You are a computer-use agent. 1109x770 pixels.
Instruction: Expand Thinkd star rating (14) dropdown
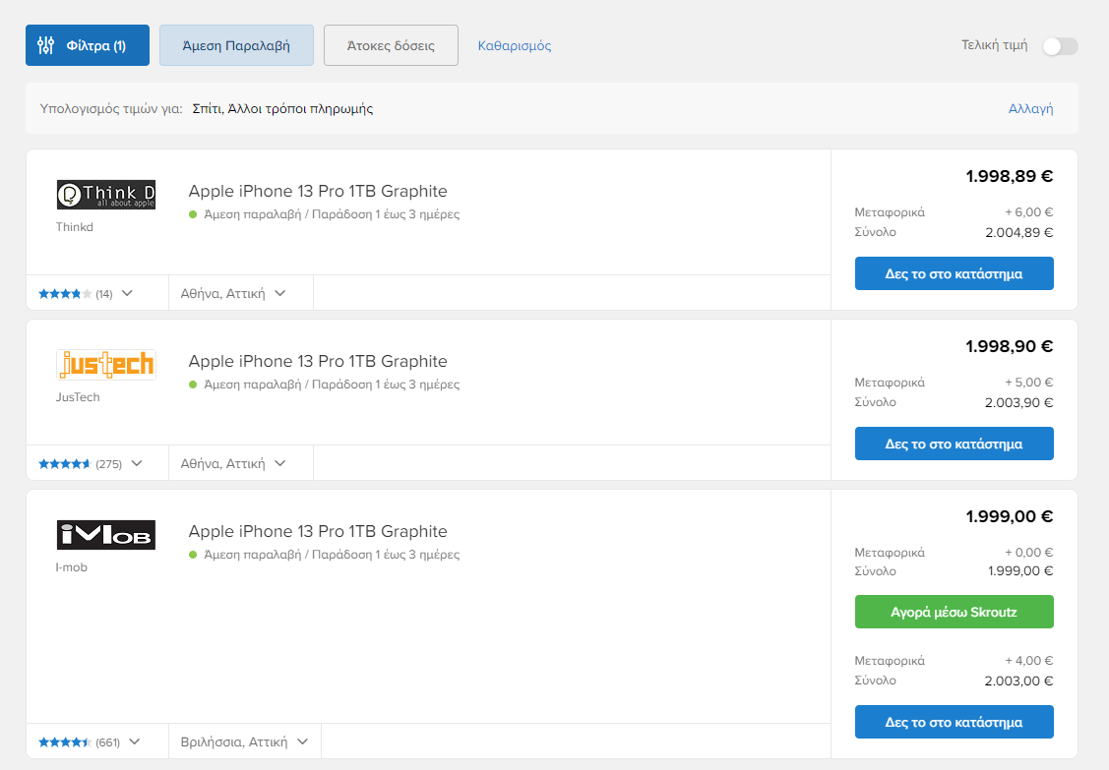coord(86,293)
